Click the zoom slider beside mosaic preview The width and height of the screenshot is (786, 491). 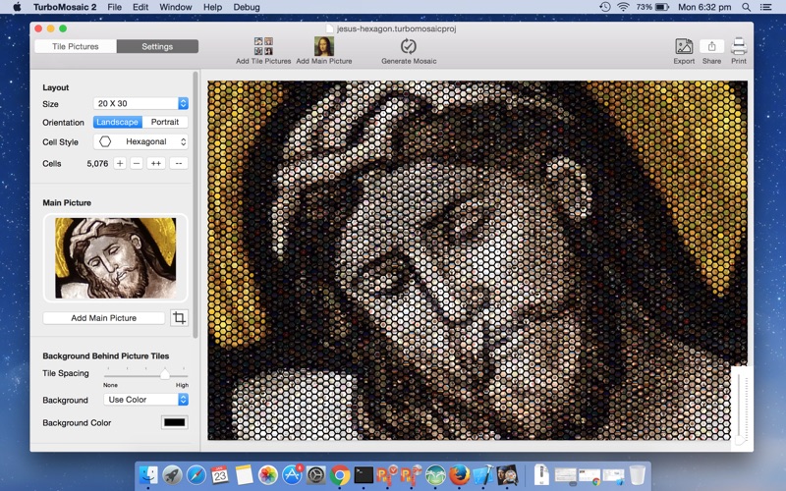[741, 409]
